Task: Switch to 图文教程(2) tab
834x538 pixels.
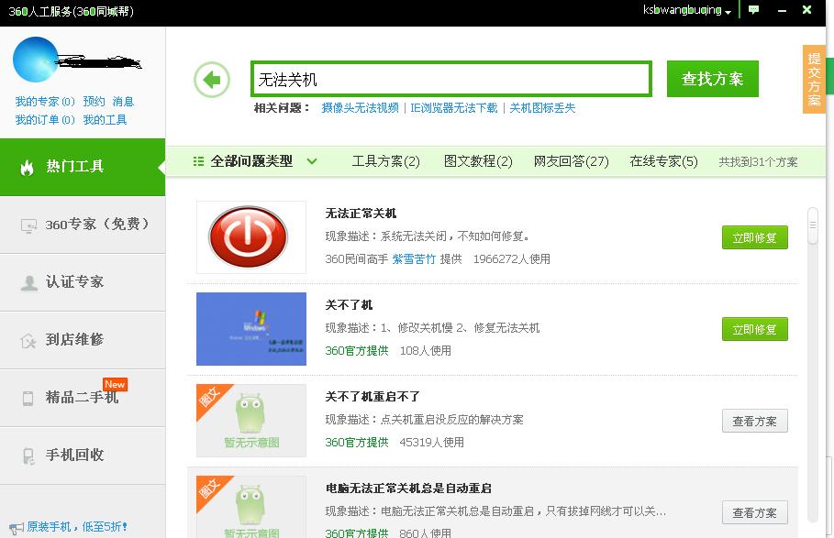Action: (478, 161)
